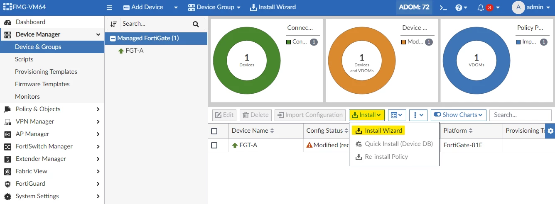This screenshot has width=555, height=204.
Task: Open the Device Group dropdown
Action: [x=214, y=7]
